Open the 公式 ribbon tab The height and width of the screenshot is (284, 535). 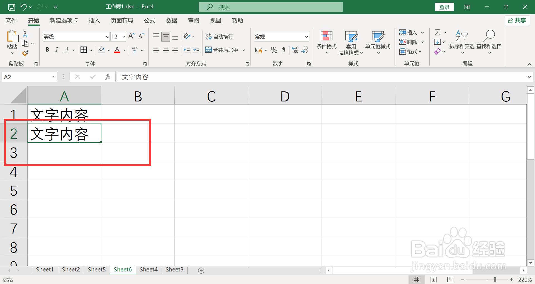point(149,20)
